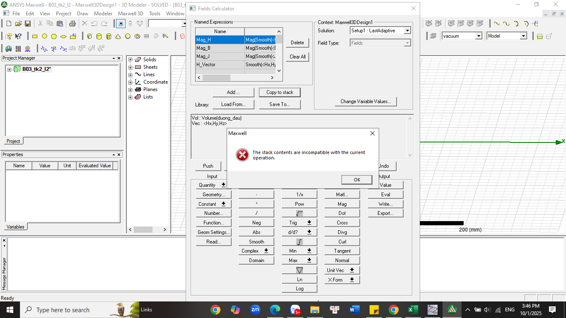Select the Draw box solid tool
Image resolution: width=566 pixels, height=318 pixels.
tap(89, 36)
